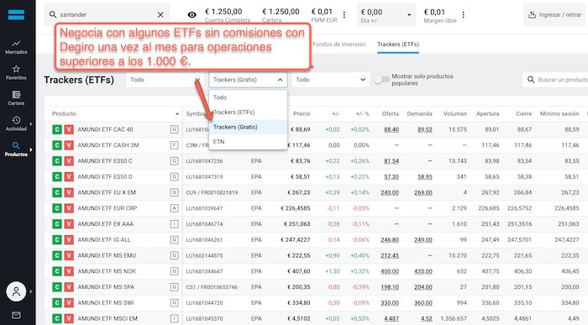Select Trackers (Gratis) dropdown option
This screenshot has height=325, width=588.
coord(248,127)
